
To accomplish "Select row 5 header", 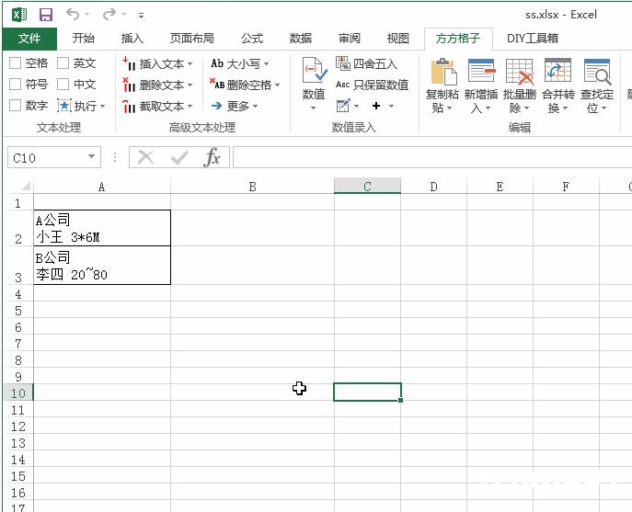I will coord(17,311).
